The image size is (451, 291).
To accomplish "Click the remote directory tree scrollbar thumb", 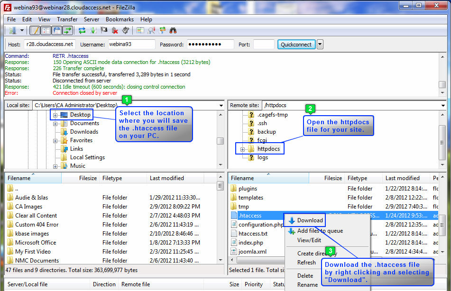I will coord(442,142).
